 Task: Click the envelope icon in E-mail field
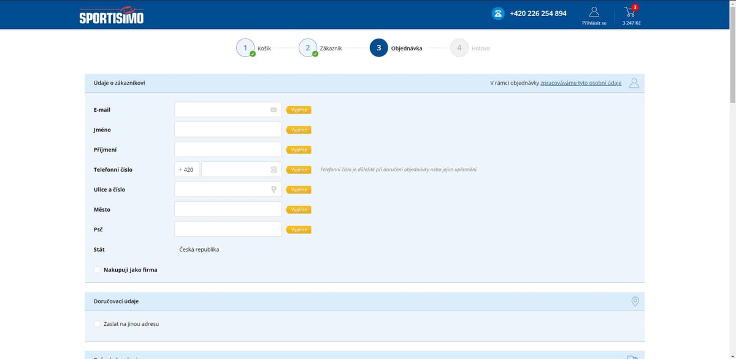pyautogui.click(x=274, y=110)
